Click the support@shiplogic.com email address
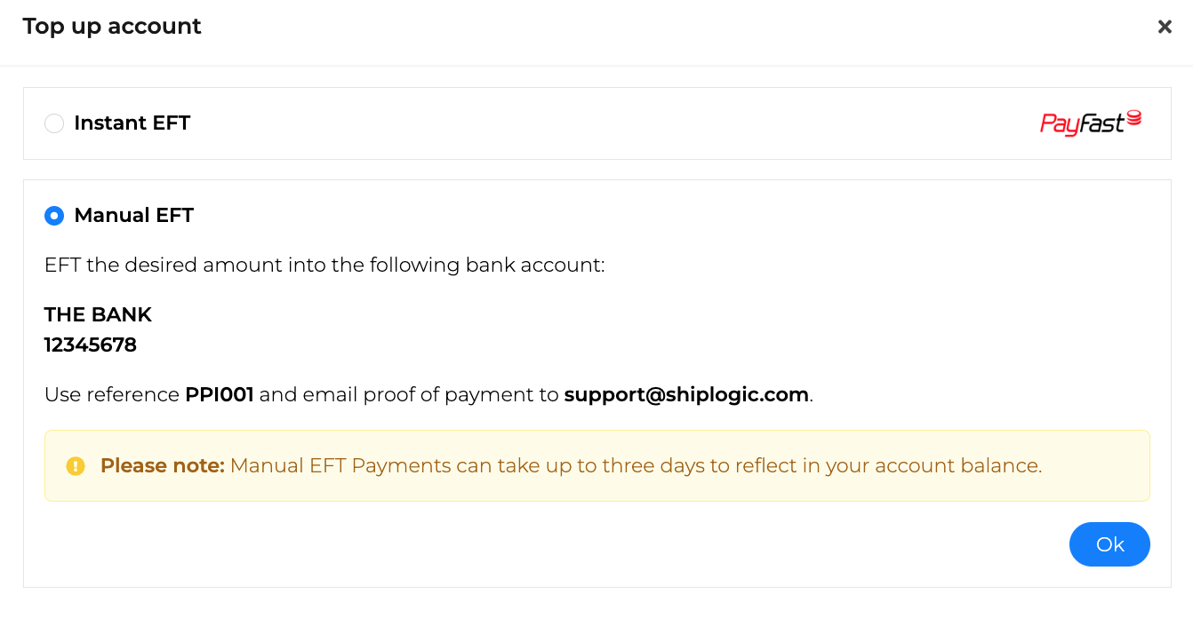 point(686,394)
